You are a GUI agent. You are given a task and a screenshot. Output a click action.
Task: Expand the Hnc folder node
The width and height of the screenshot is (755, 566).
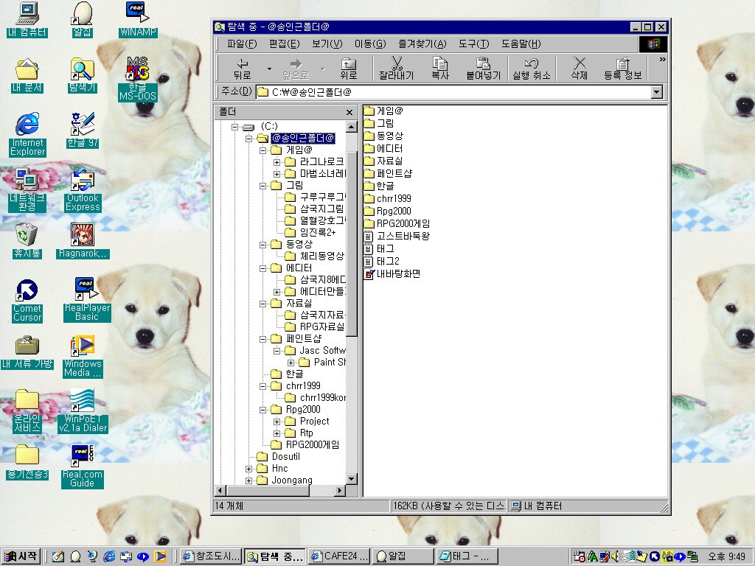pos(248,469)
